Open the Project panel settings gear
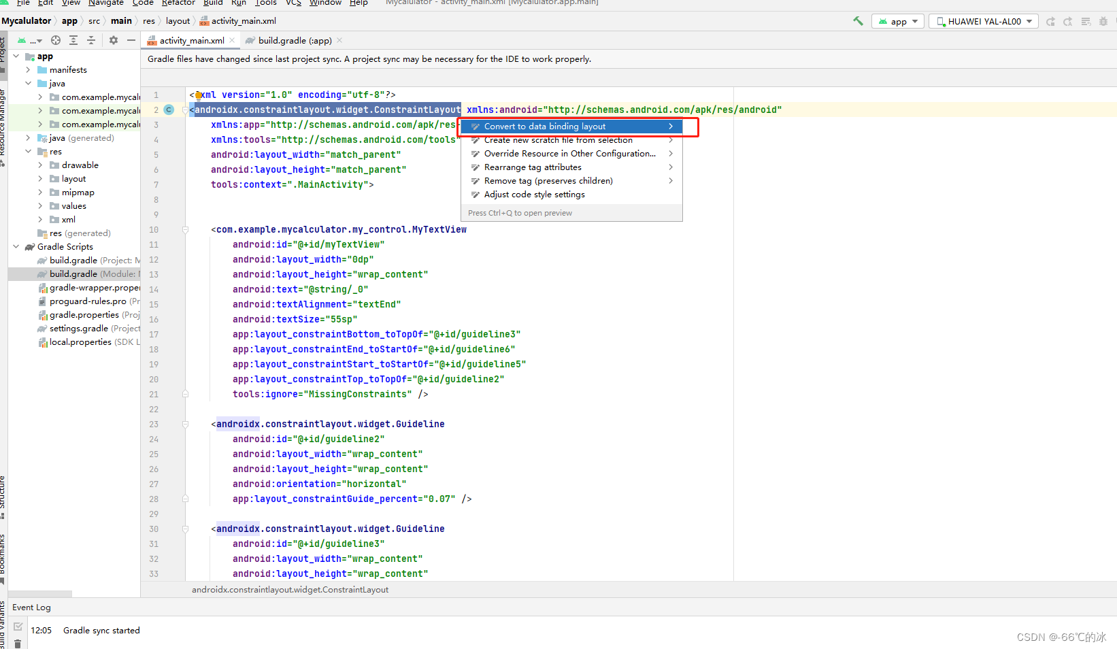Image resolution: width=1117 pixels, height=649 pixels. (114, 40)
